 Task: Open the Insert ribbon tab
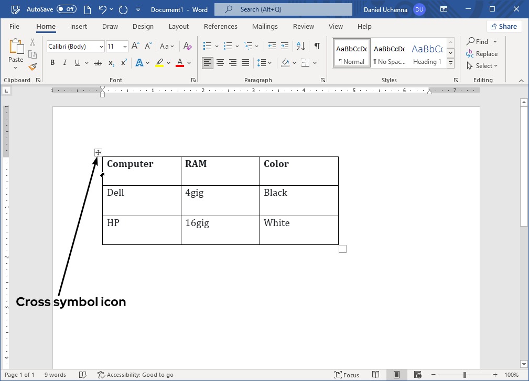[x=79, y=27]
